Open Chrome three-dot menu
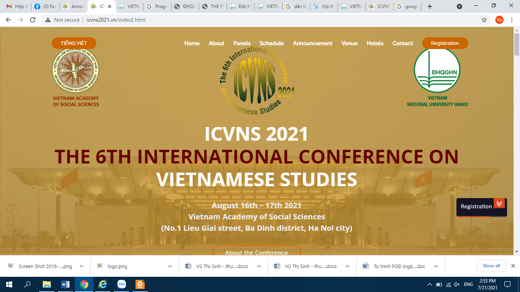This screenshot has width=520, height=292. (x=512, y=20)
